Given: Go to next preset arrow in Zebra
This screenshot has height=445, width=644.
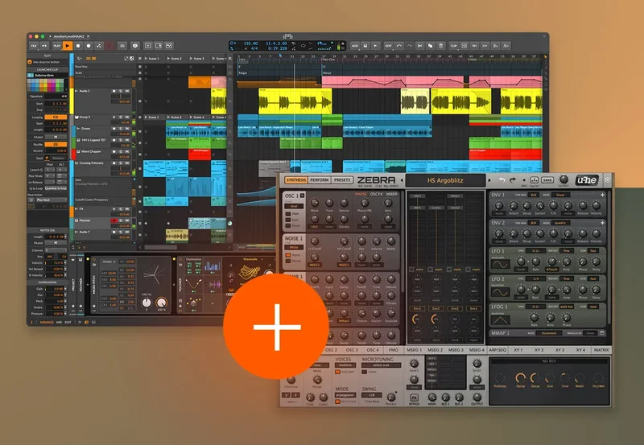Looking at the screenshot, I should 489,180.
